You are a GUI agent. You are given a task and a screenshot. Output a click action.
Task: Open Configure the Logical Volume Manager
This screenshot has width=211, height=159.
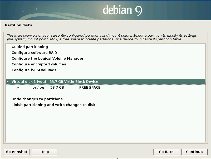click(47, 59)
